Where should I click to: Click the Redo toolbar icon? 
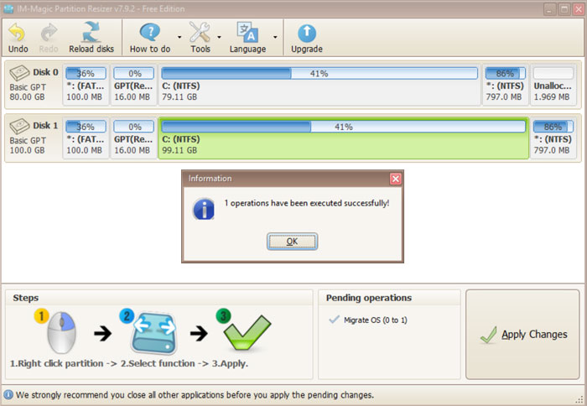(x=49, y=33)
